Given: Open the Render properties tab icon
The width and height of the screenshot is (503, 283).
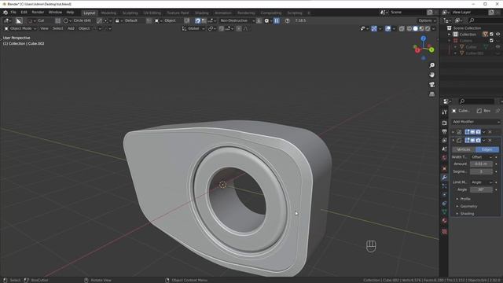Looking at the screenshot, I should pyautogui.click(x=444, y=123).
